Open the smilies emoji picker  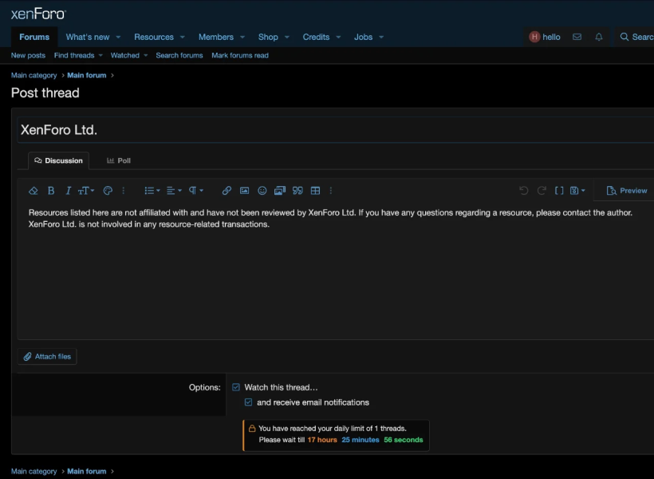click(262, 191)
